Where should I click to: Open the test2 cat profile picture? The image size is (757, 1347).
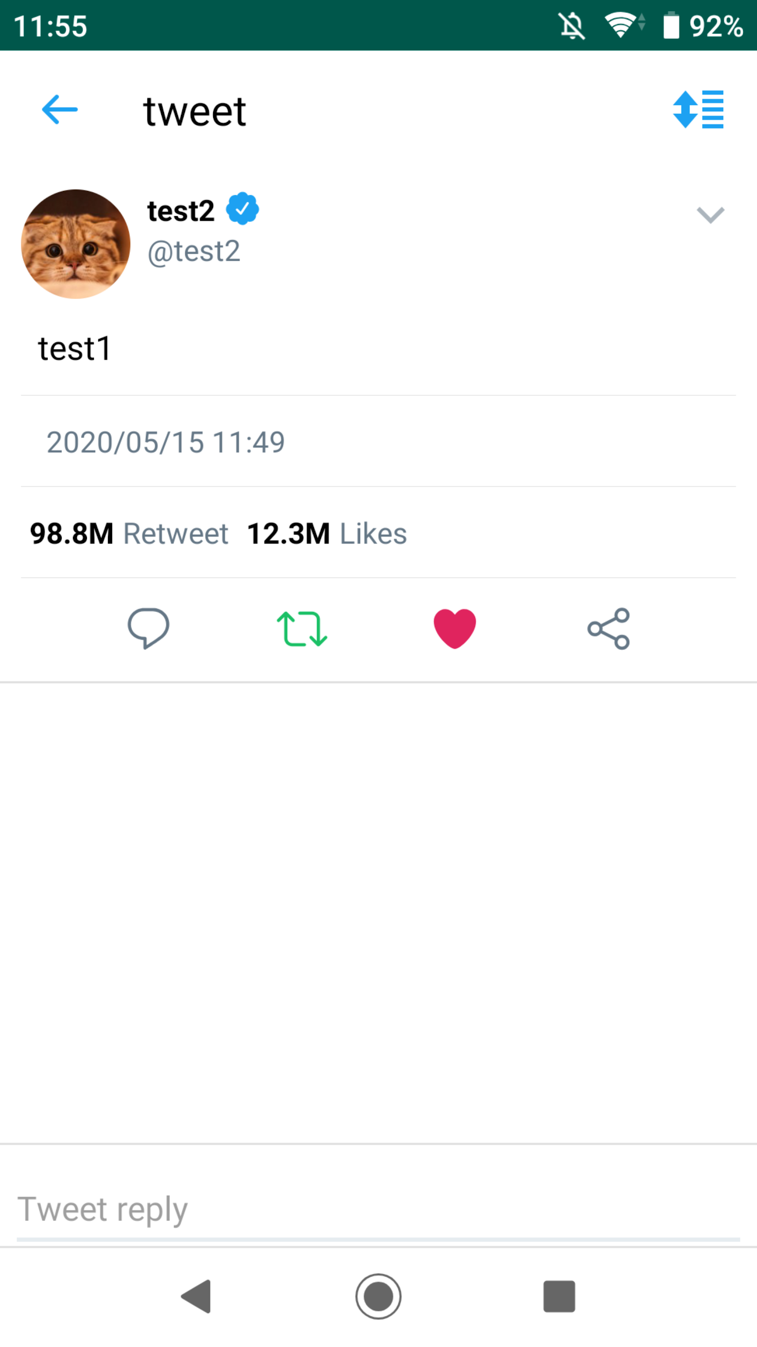coord(76,244)
